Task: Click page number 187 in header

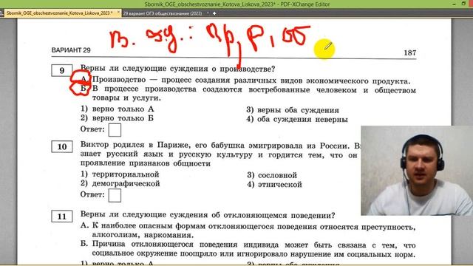Action: click(410, 52)
